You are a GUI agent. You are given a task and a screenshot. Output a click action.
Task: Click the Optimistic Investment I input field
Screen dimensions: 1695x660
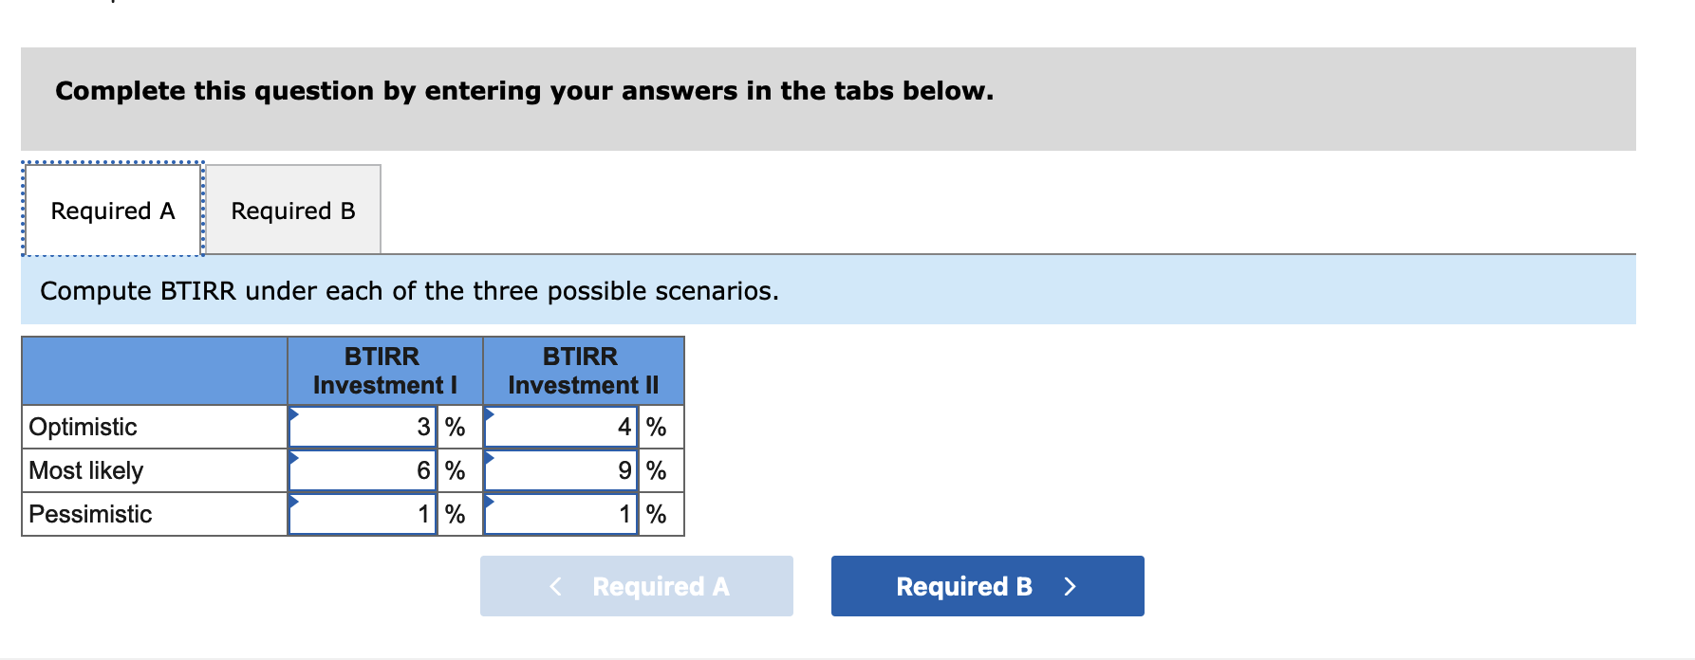(361, 427)
